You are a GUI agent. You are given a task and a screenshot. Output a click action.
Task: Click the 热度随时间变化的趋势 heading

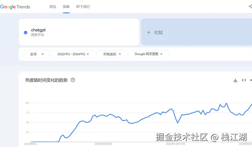[x=47, y=80]
